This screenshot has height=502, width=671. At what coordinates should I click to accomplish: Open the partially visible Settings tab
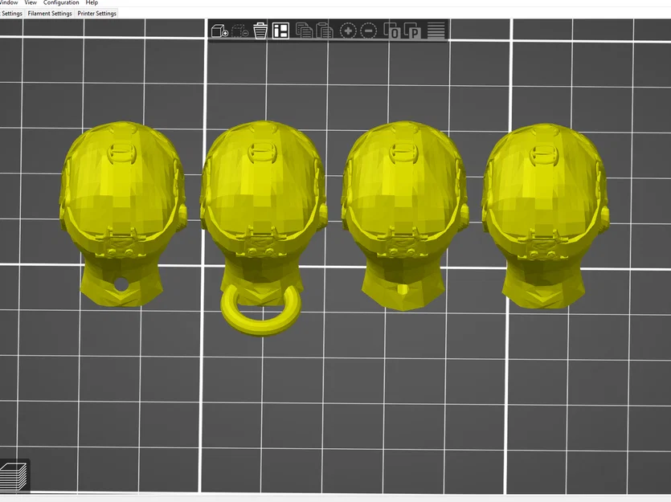[x=11, y=14]
